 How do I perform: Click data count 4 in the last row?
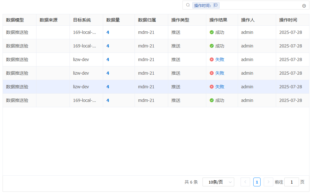108,100
